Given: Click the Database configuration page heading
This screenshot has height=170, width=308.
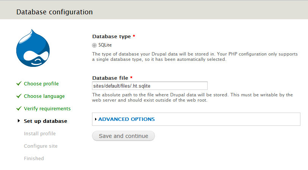Looking at the screenshot, I should pos(55,12).
